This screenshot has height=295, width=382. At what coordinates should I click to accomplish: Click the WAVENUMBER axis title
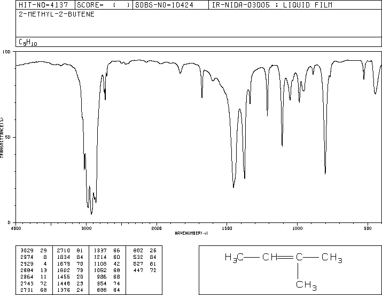click(x=191, y=233)
